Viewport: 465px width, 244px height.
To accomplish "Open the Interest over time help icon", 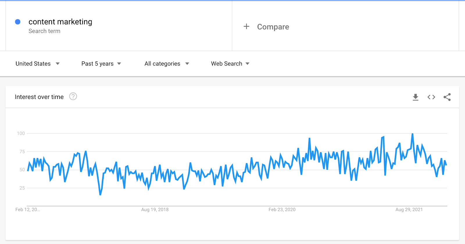I will tap(73, 97).
